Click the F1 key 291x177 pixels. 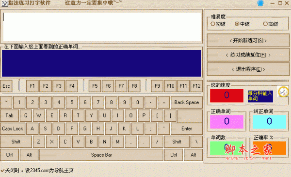pos(32,86)
